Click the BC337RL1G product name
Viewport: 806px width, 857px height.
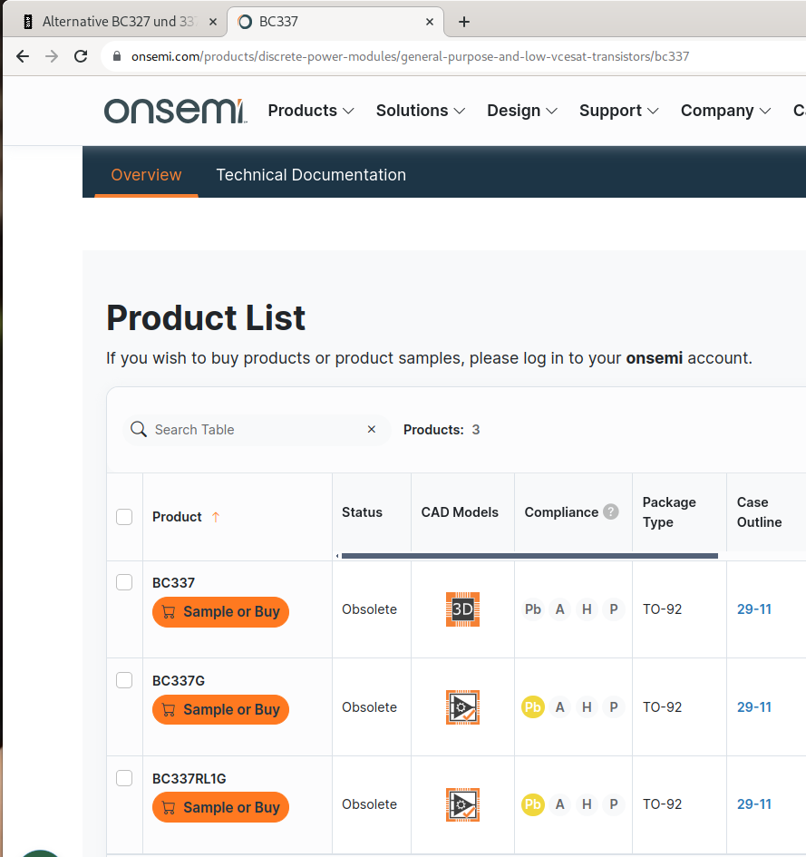[189, 779]
